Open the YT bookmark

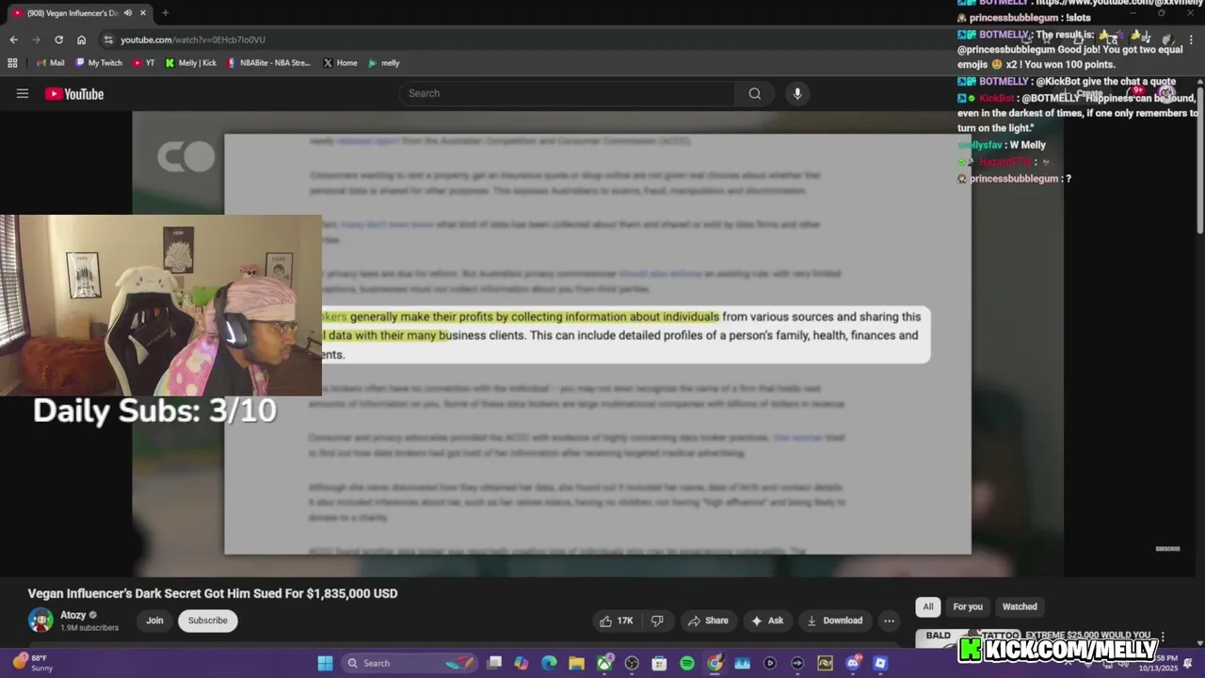[143, 63]
